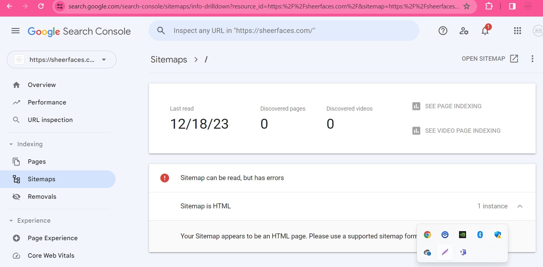
Task: Open the Help question mark icon
Action: click(443, 31)
